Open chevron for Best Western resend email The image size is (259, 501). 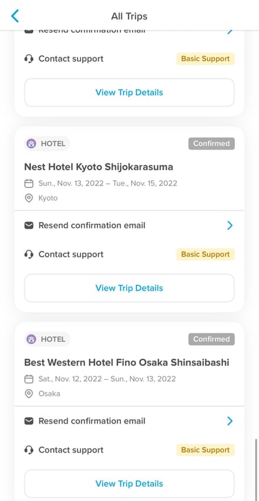(230, 421)
